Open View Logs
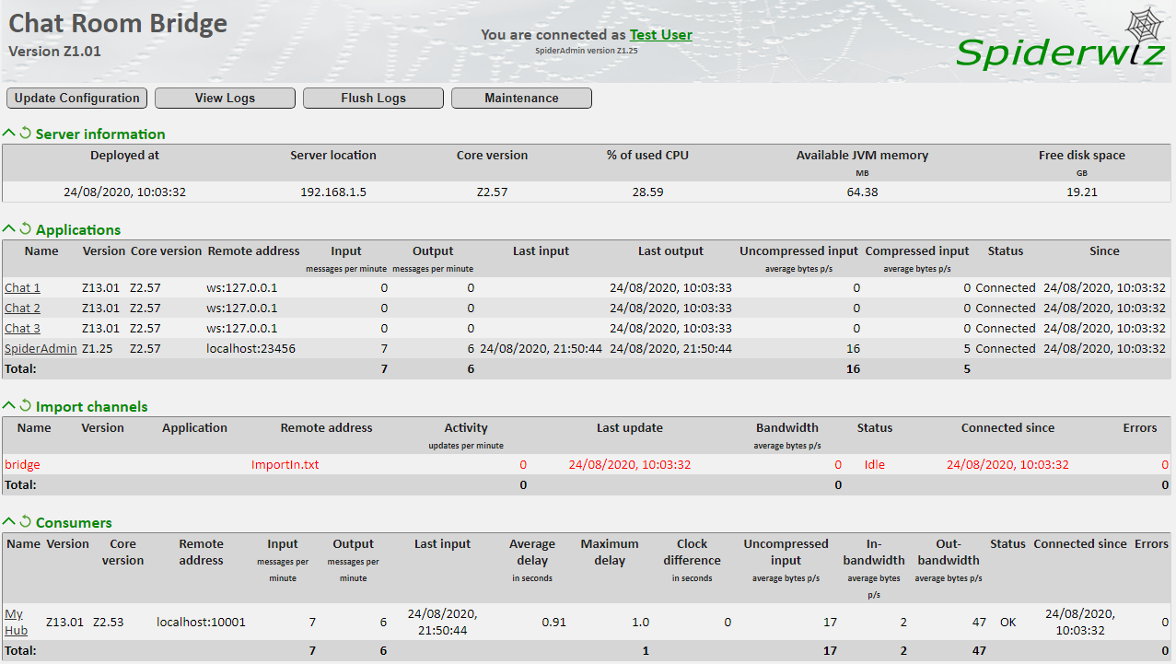Viewport: 1176px width, 664px height. 225,98
